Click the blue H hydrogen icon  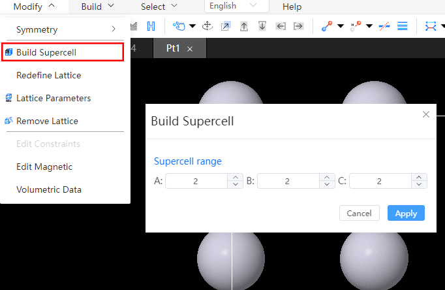pos(151,26)
